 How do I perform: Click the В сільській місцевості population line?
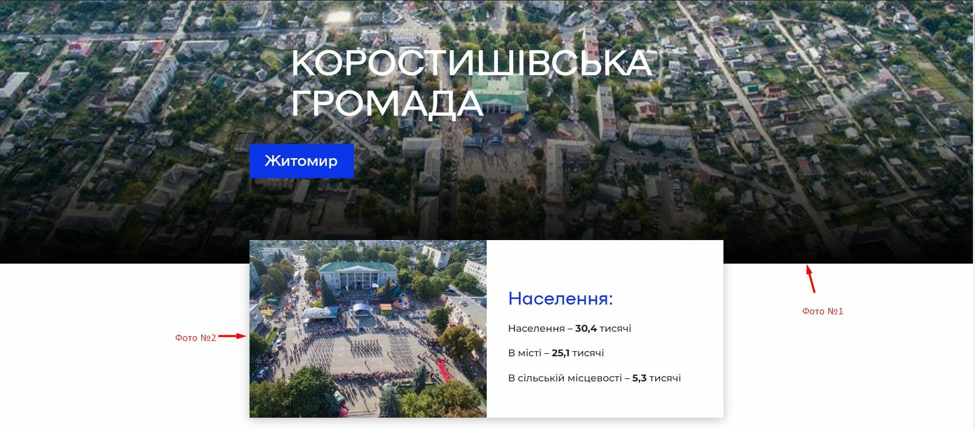click(x=594, y=378)
